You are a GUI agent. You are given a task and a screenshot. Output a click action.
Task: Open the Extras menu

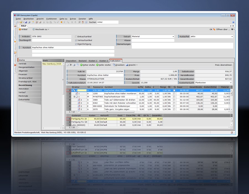tap(73, 19)
